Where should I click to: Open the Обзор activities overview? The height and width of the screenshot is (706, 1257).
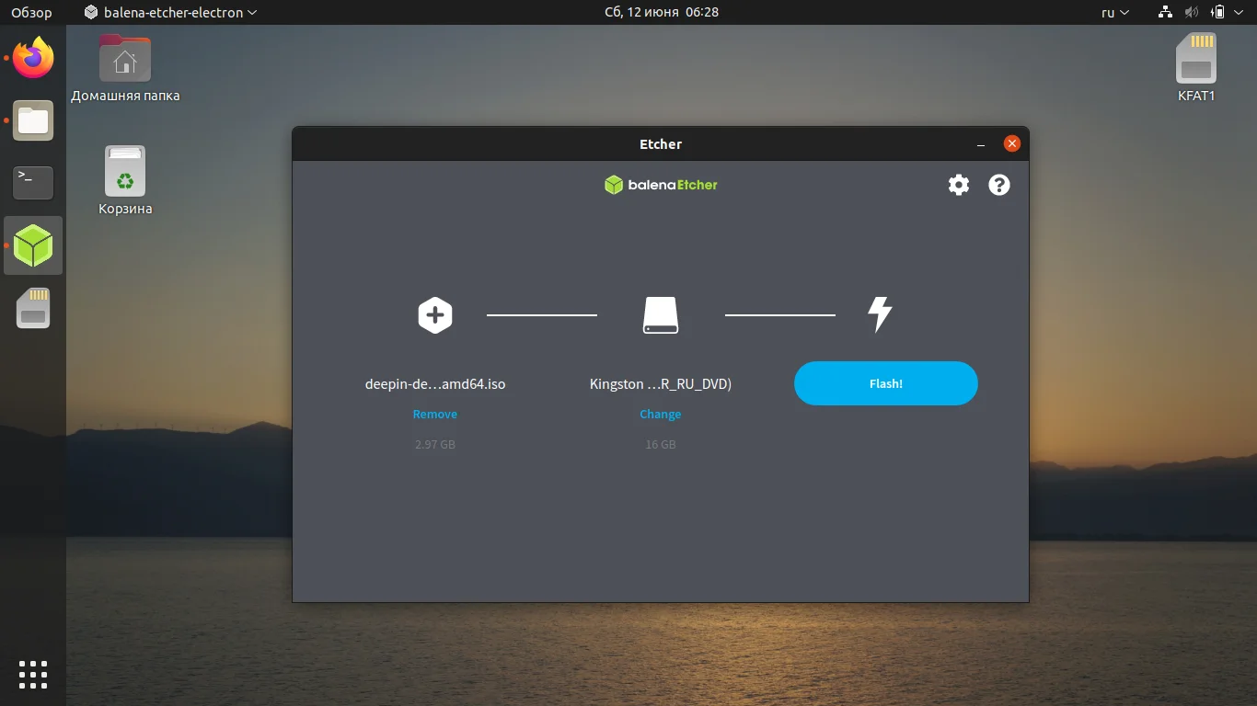point(31,13)
